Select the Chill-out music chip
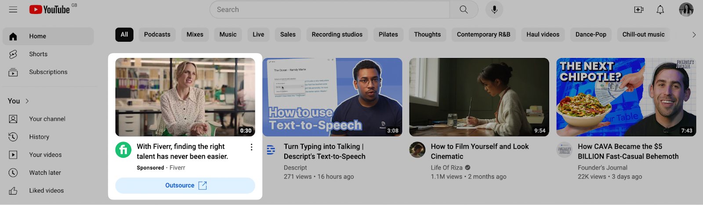Viewport: 703px width, 205px height. point(644,35)
